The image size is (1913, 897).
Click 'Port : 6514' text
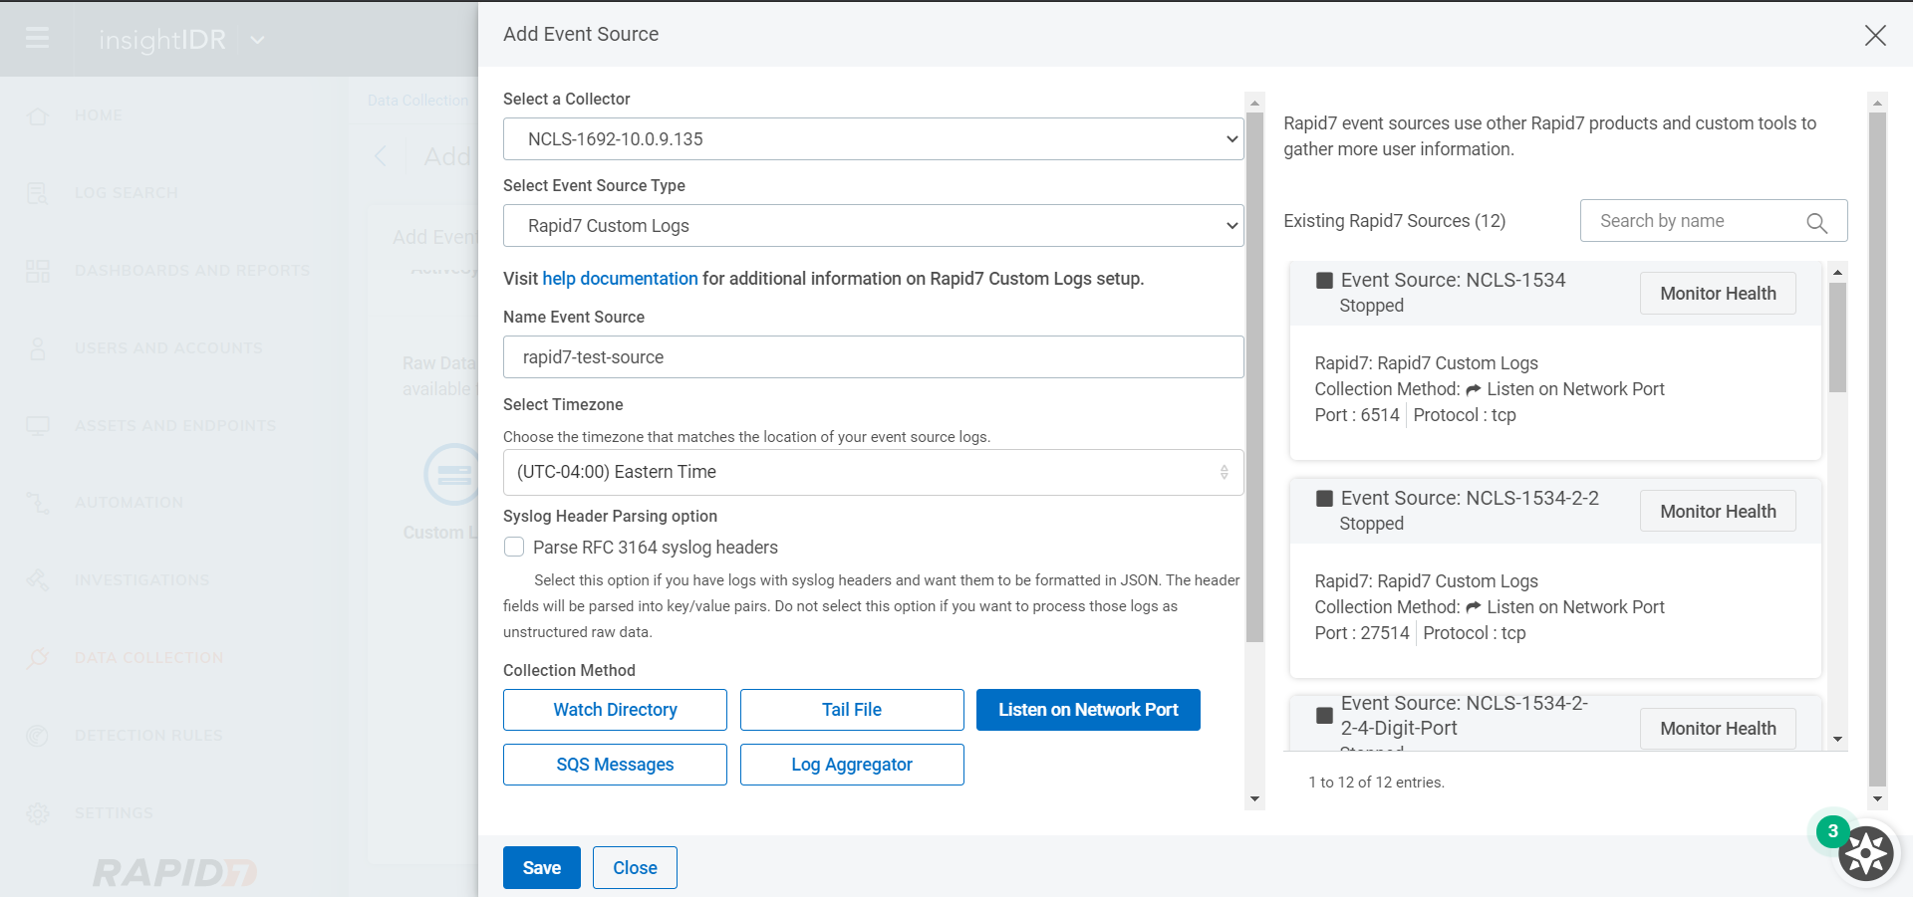(x=1357, y=415)
